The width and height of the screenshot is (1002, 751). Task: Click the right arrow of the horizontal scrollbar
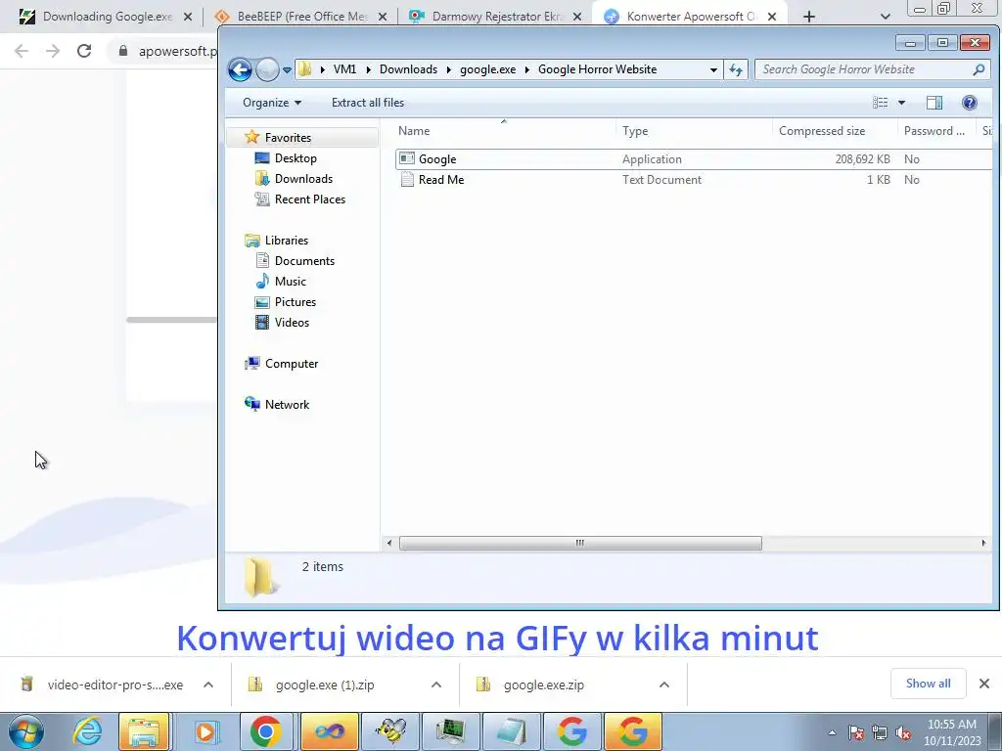tap(983, 544)
